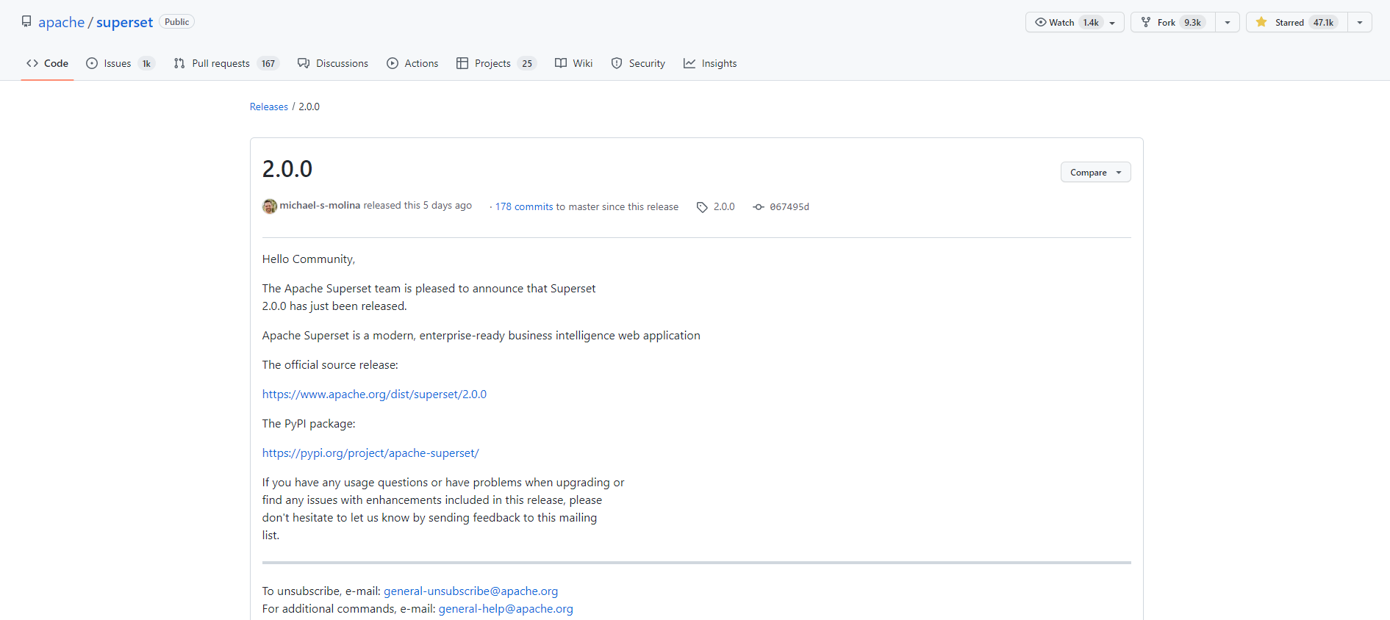Click the commit icon
The image size is (1390, 620).
click(759, 207)
